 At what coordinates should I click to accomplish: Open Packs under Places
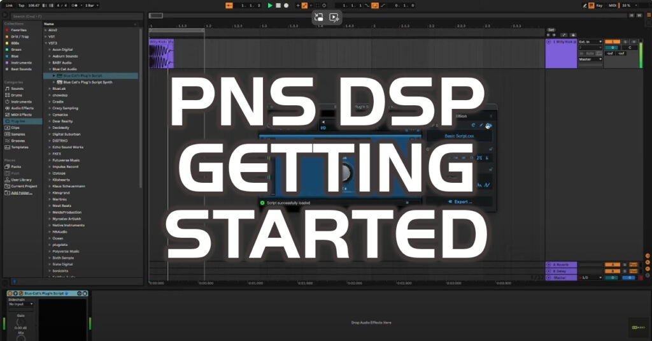[16, 166]
